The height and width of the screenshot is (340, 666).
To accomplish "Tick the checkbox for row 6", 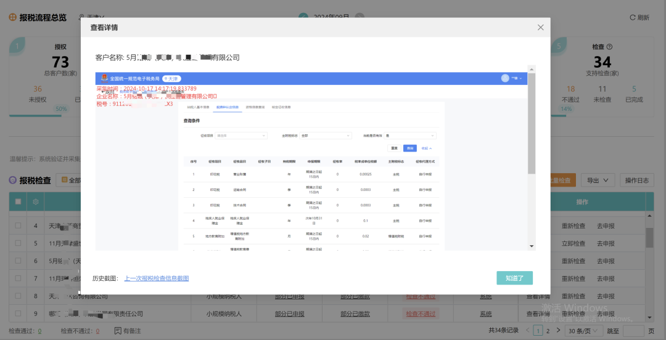I will (x=18, y=261).
